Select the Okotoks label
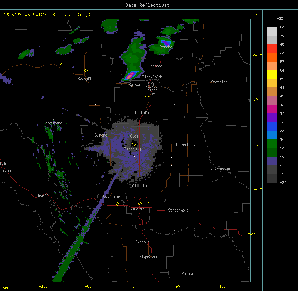The image size is (298, 291). click(x=142, y=242)
